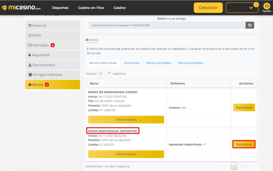Switch to Bonos expirados tab

click(191, 63)
